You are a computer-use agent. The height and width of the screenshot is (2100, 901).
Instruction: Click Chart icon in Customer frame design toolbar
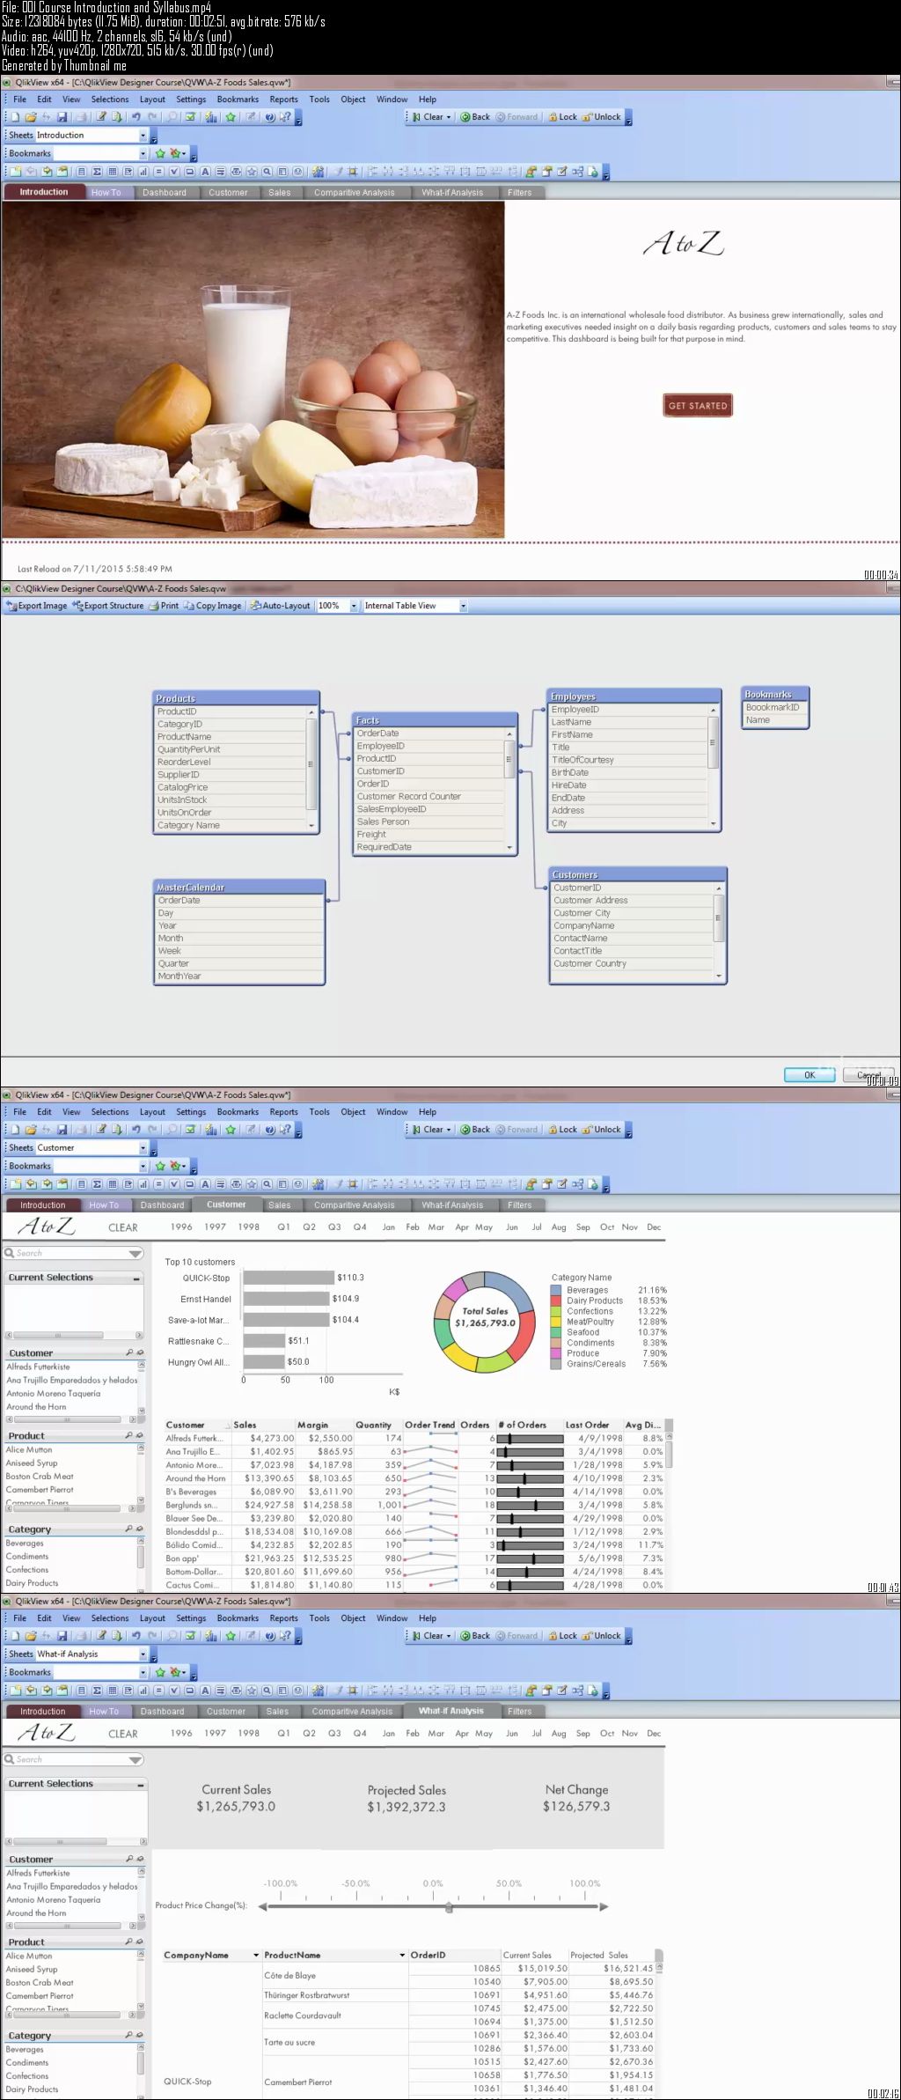143,1184
